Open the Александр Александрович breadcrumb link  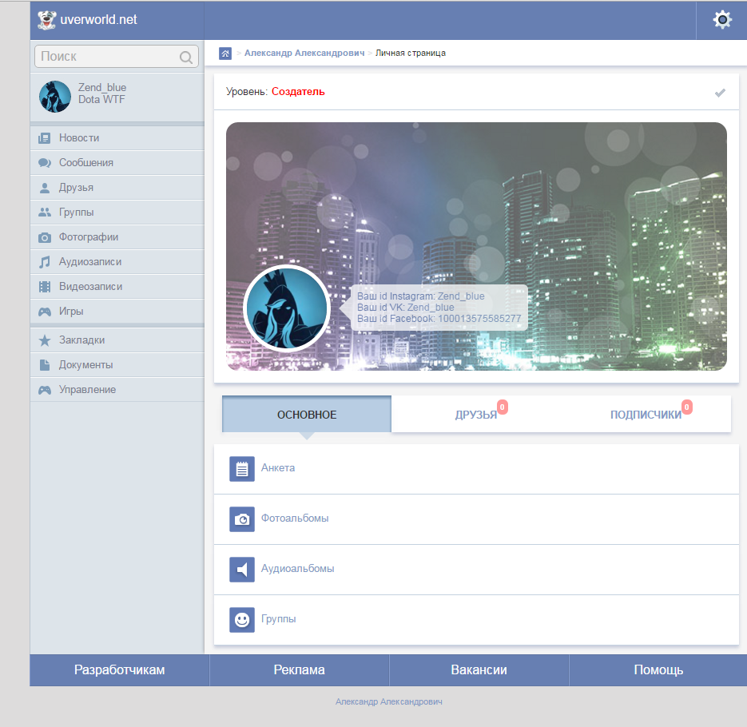tap(304, 54)
